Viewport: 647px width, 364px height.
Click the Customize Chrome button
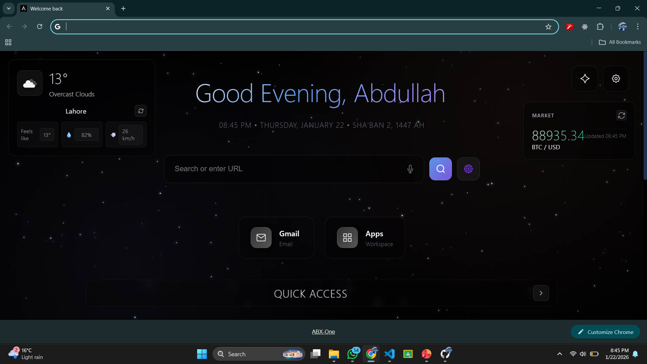point(605,332)
